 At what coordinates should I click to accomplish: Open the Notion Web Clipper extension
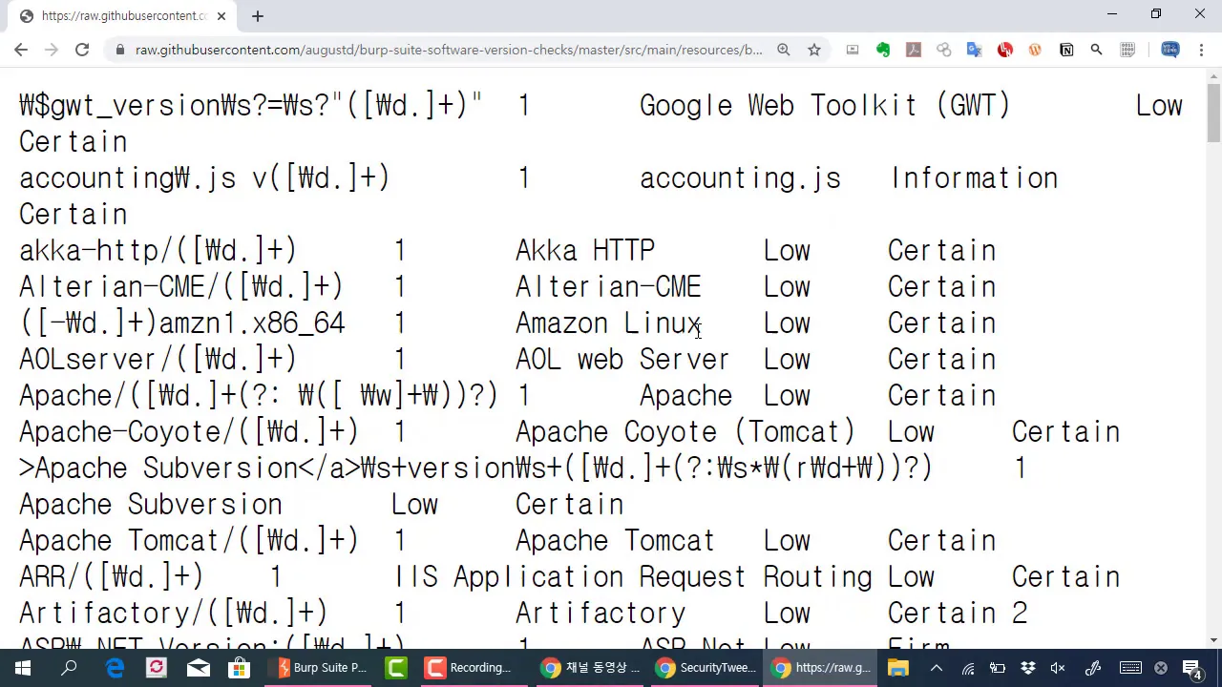tap(1066, 50)
